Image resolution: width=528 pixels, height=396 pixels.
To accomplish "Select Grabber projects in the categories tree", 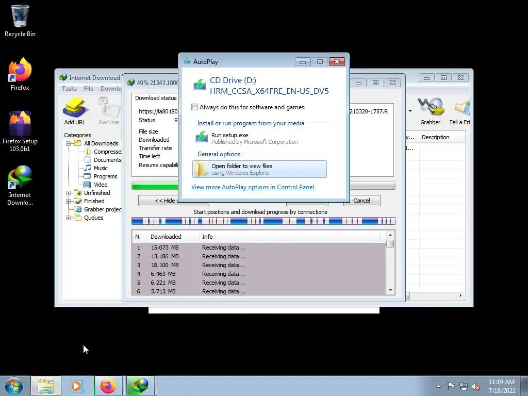I will click(103, 209).
